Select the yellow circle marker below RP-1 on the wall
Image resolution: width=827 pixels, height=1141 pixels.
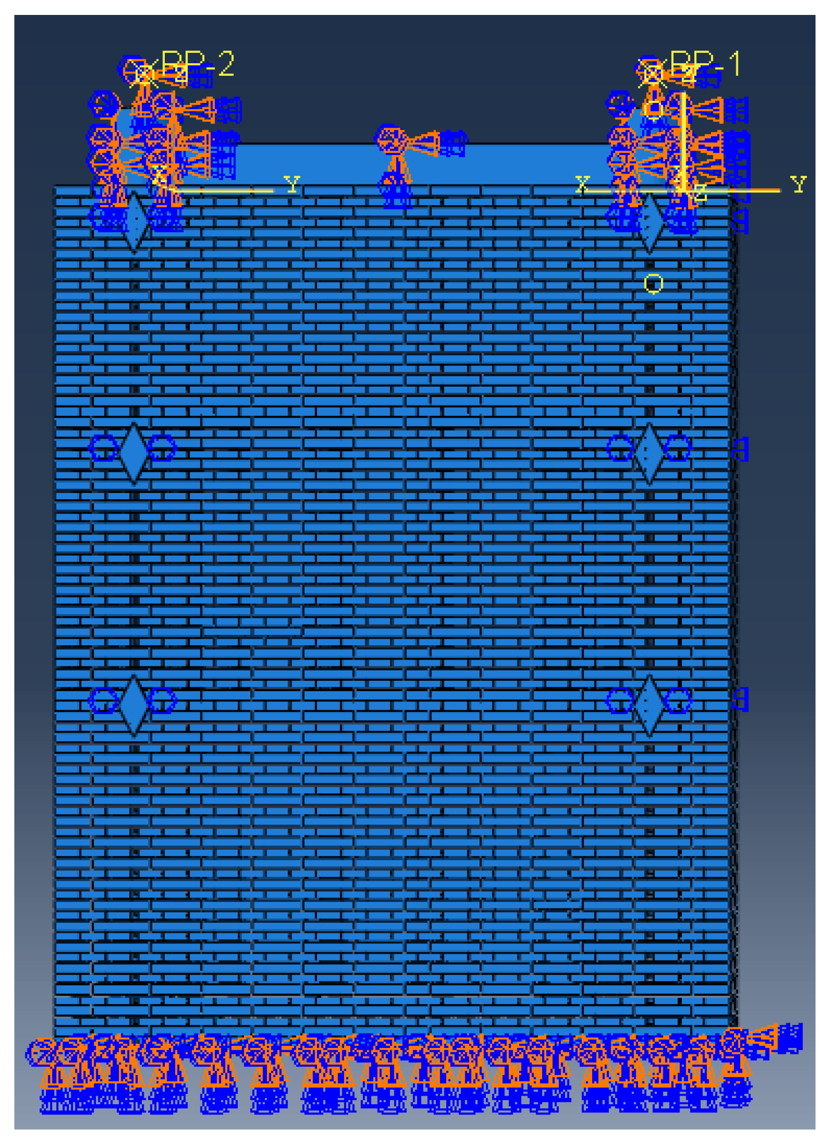653,283
